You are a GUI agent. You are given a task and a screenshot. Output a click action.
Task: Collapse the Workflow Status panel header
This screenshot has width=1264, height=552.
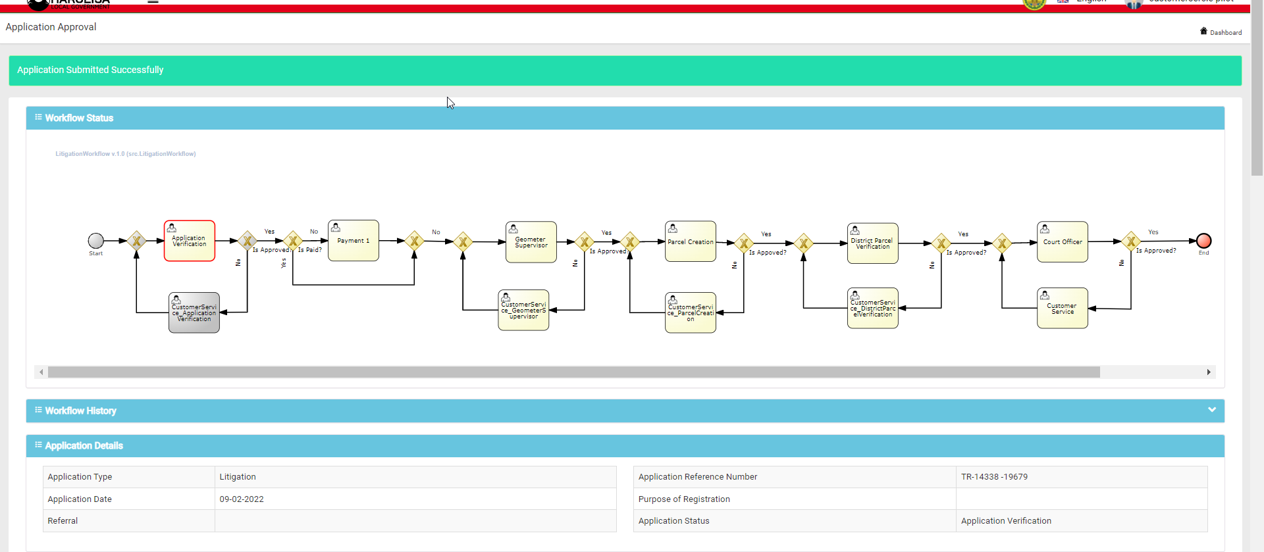[625, 118]
